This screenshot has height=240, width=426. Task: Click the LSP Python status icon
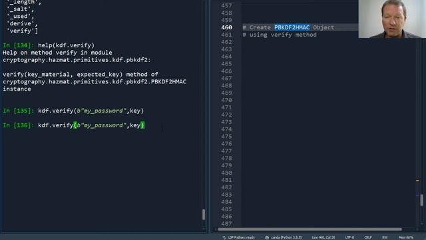click(x=224, y=237)
